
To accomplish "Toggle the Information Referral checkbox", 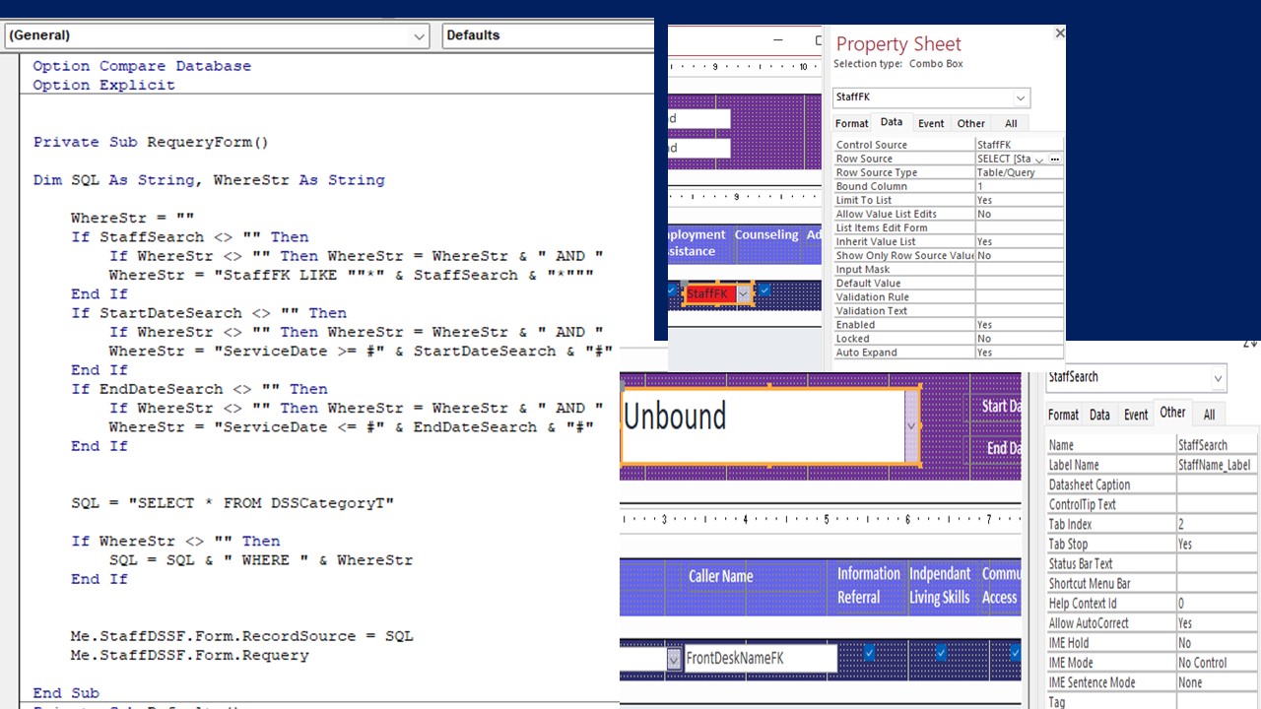I will pos(869,651).
